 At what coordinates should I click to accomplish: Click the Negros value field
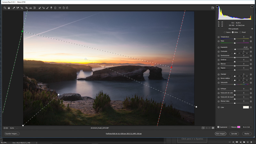tap(245, 68)
